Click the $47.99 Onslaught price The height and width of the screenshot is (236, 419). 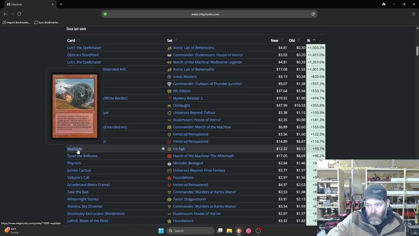pyautogui.click(x=282, y=105)
